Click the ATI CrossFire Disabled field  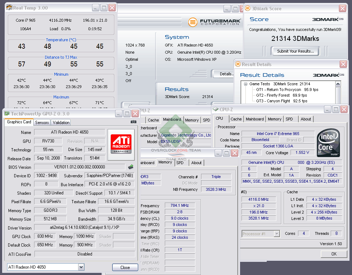85,254
